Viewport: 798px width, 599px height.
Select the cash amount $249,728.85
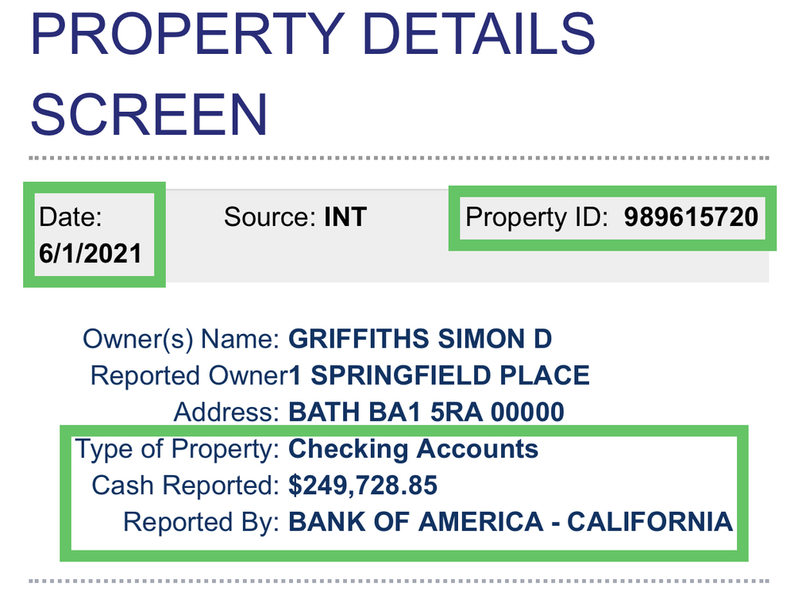click(x=363, y=486)
